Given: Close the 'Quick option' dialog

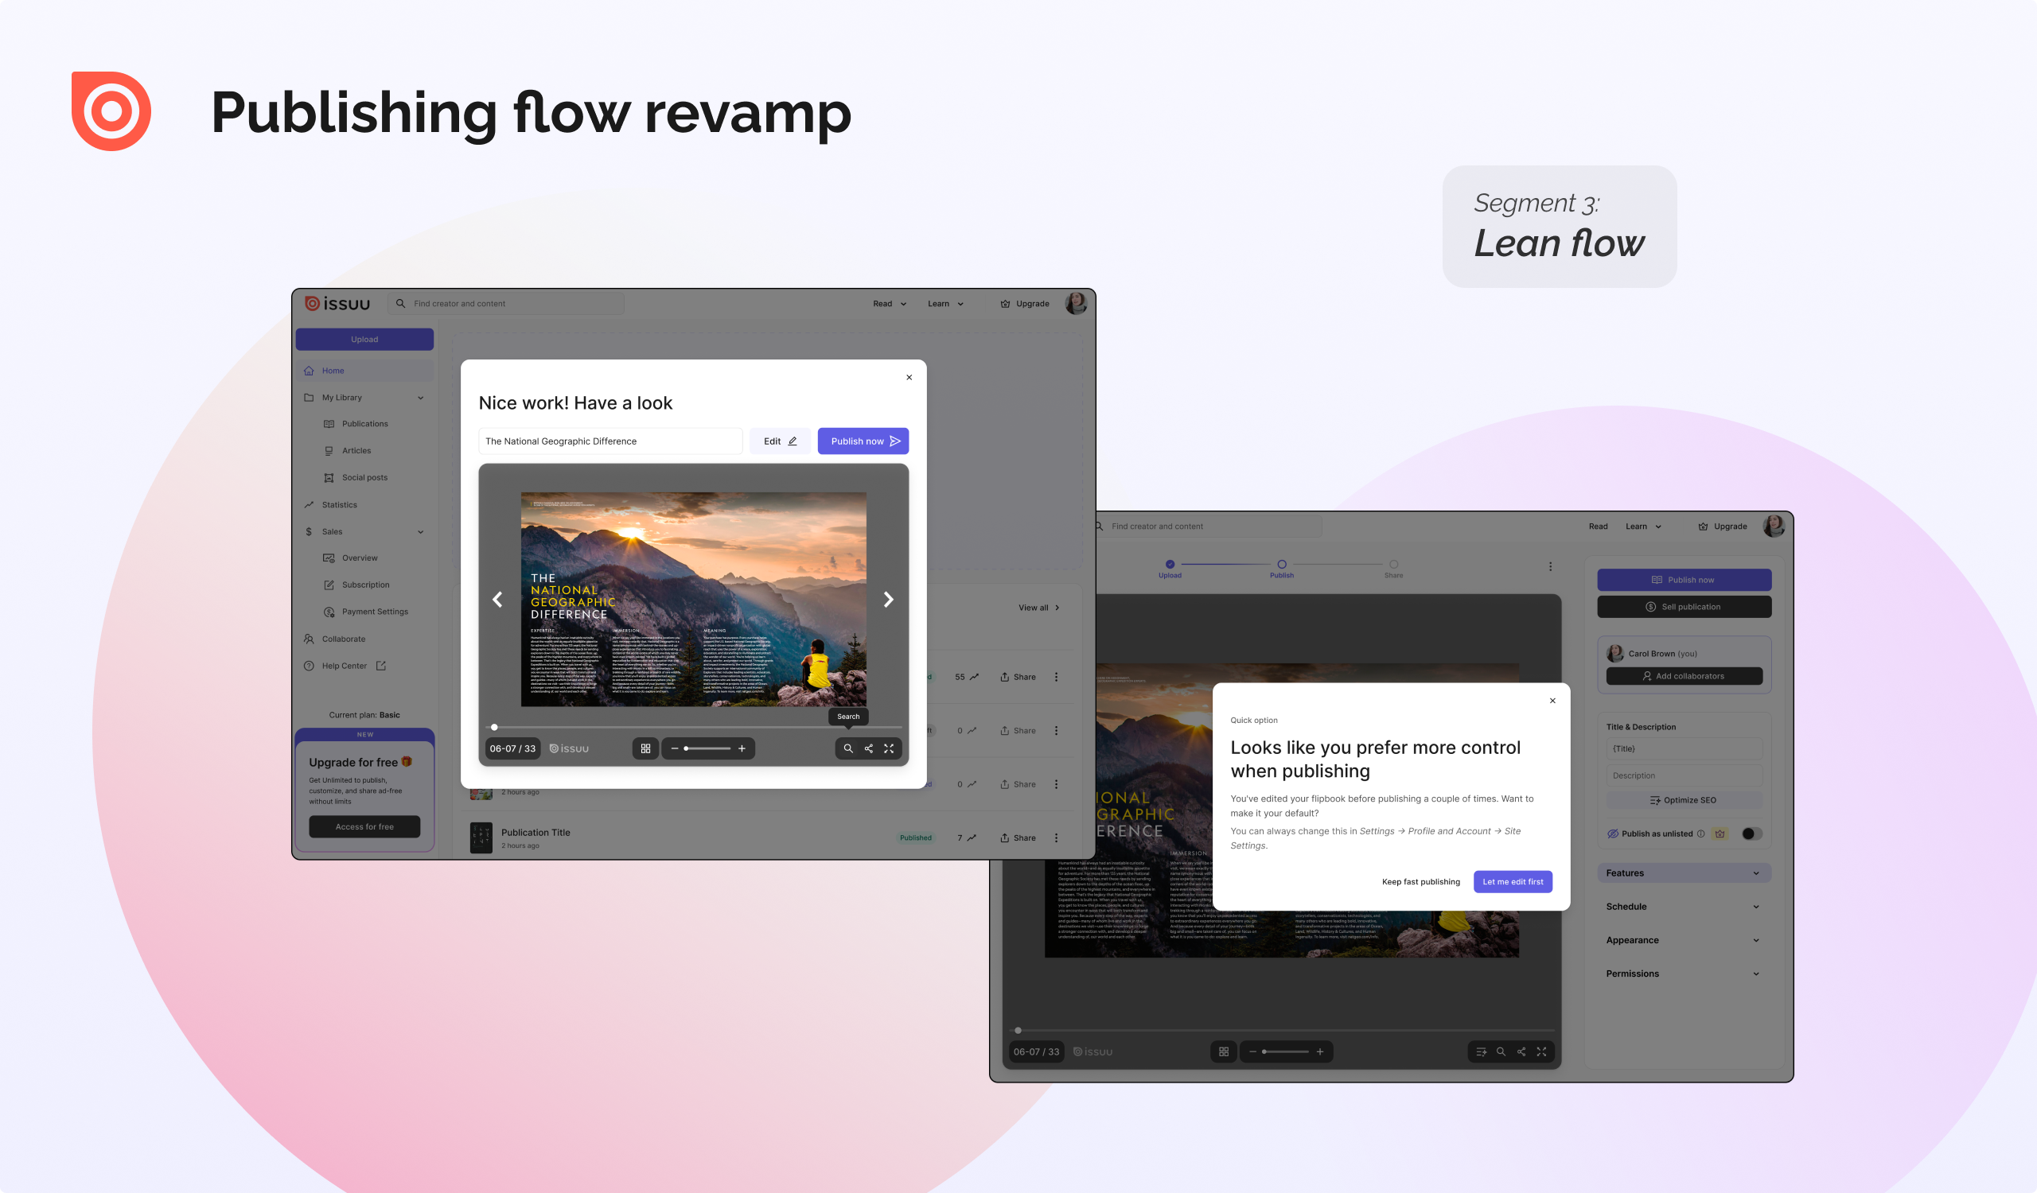Looking at the screenshot, I should pos(1552,701).
